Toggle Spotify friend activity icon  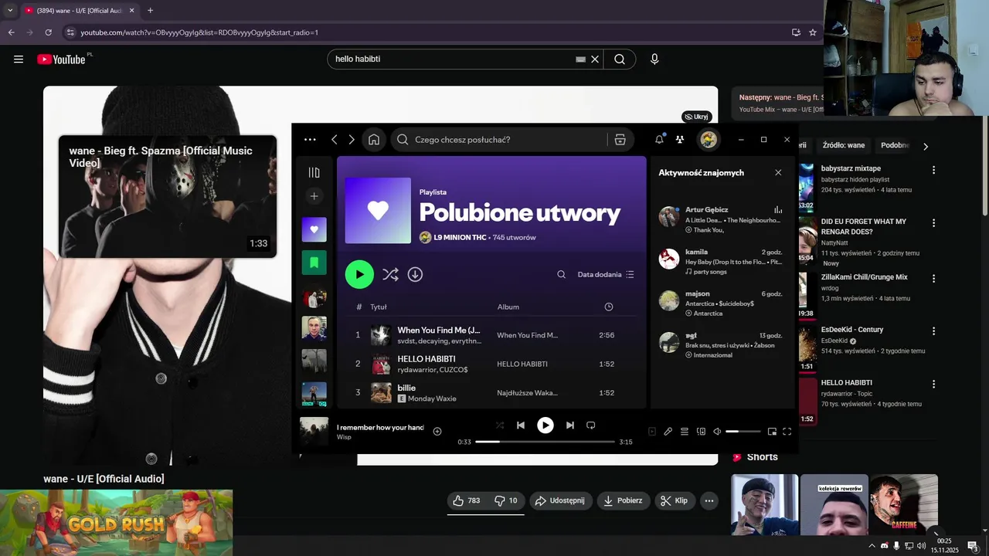680,140
